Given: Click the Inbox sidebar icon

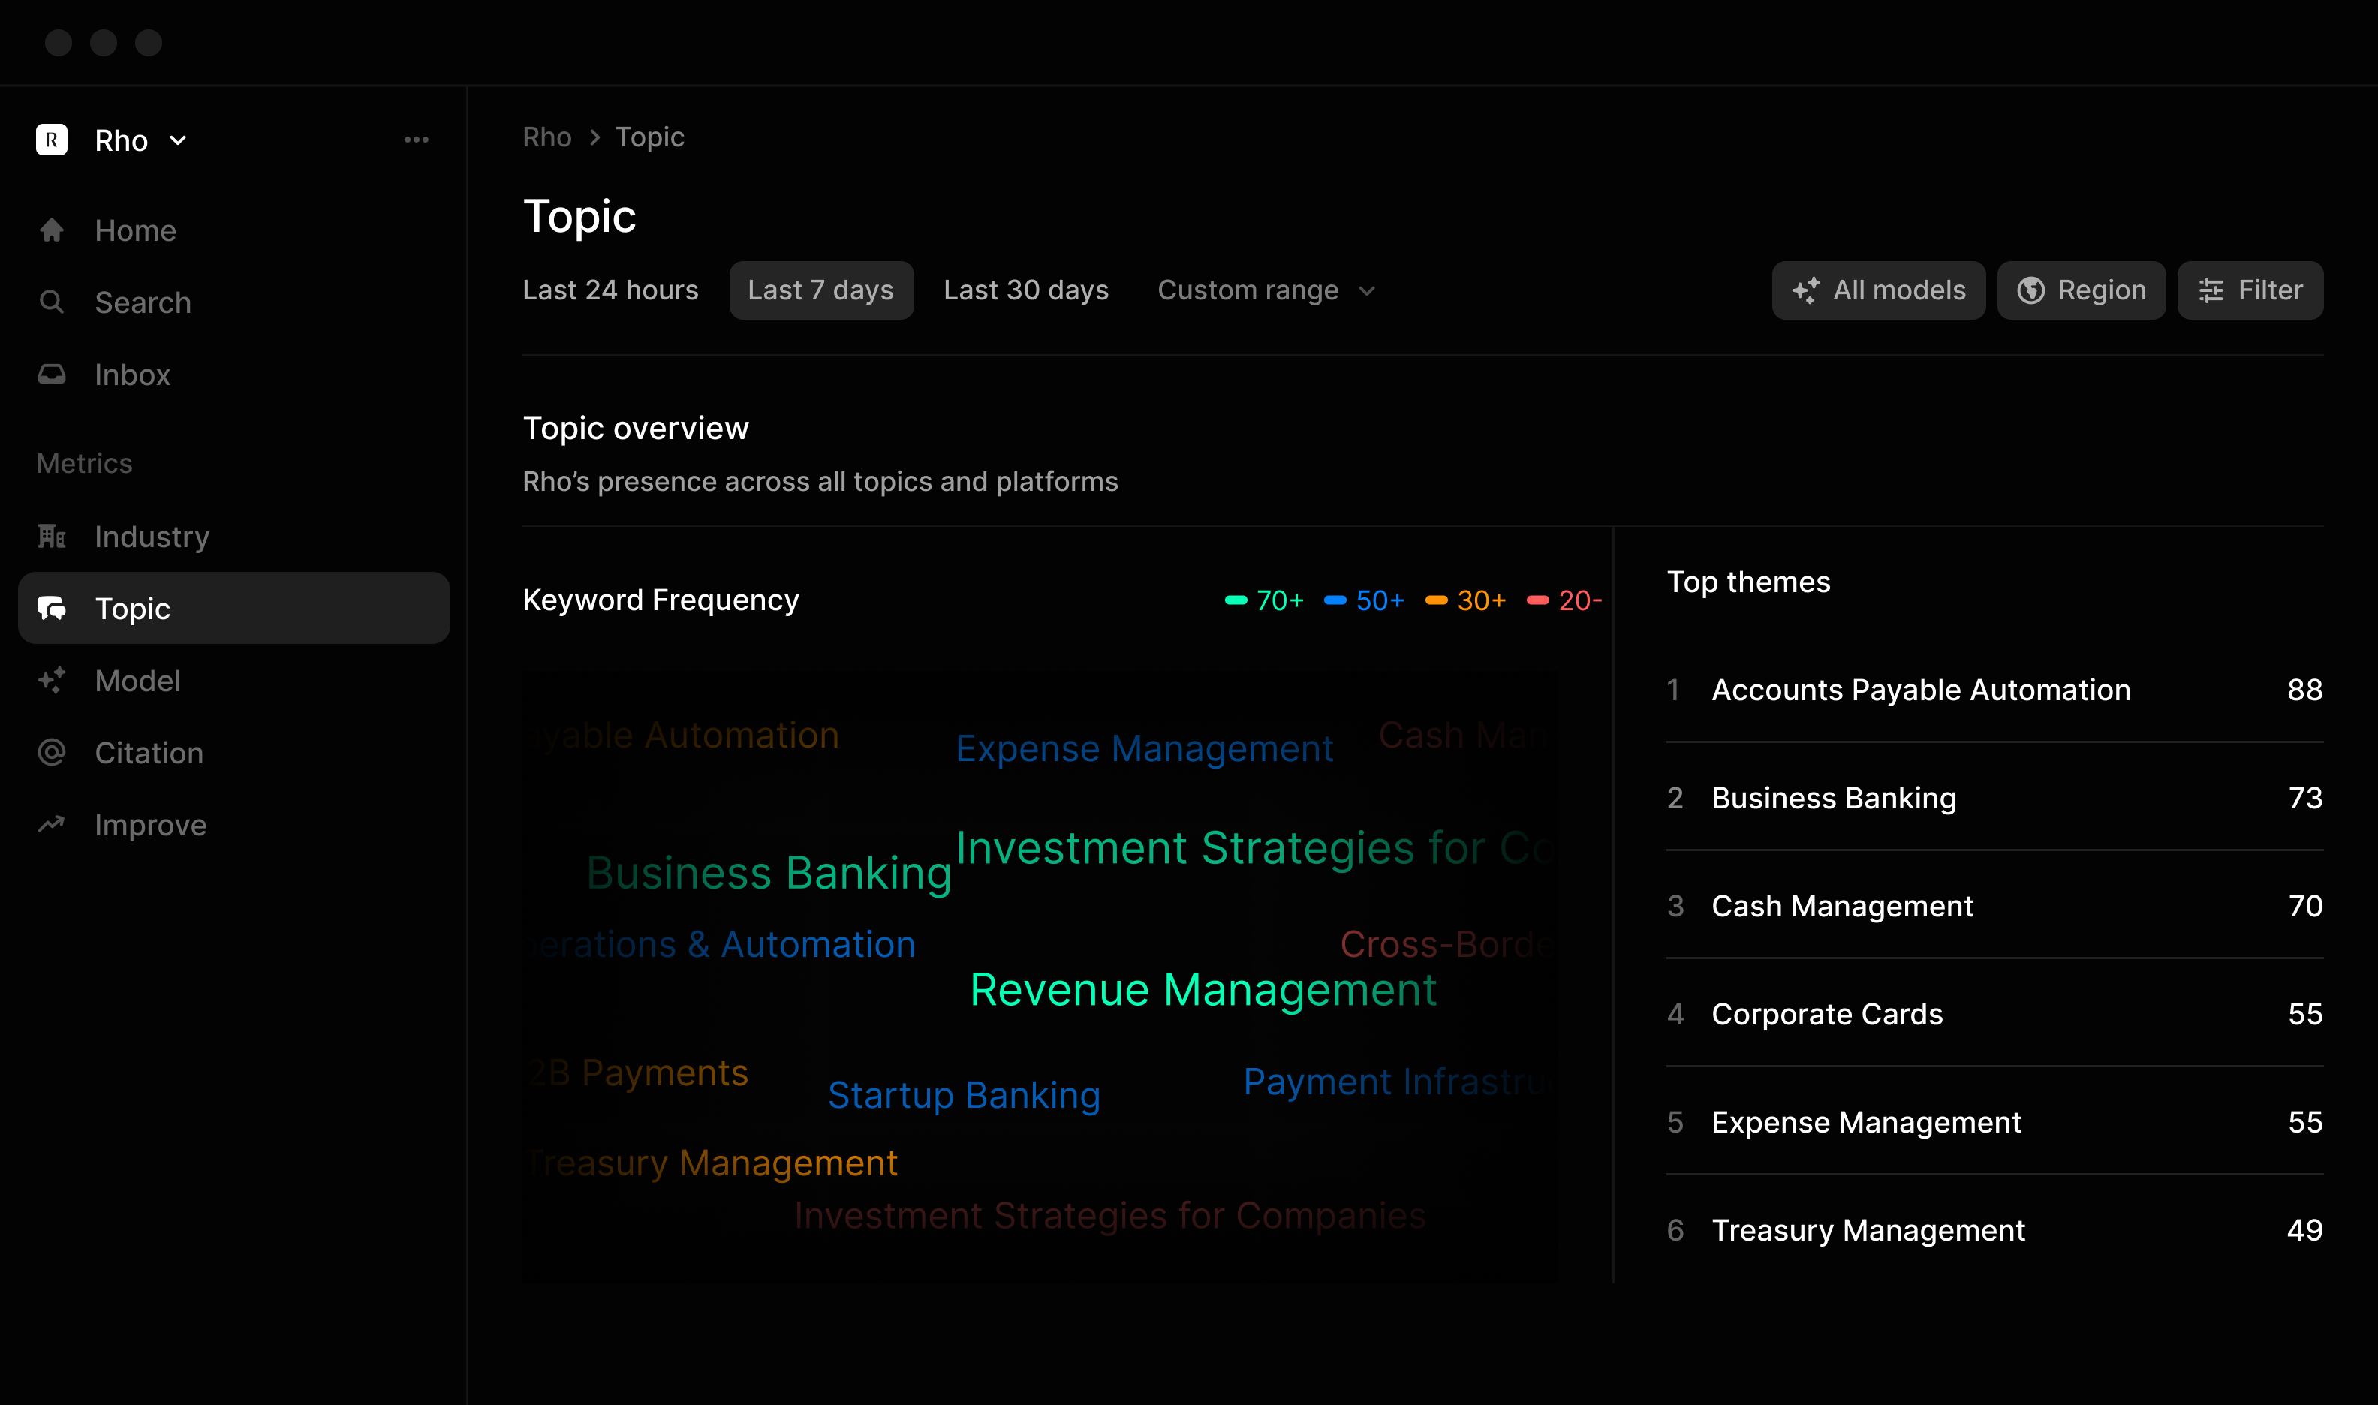Looking at the screenshot, I should pos(52,375).
